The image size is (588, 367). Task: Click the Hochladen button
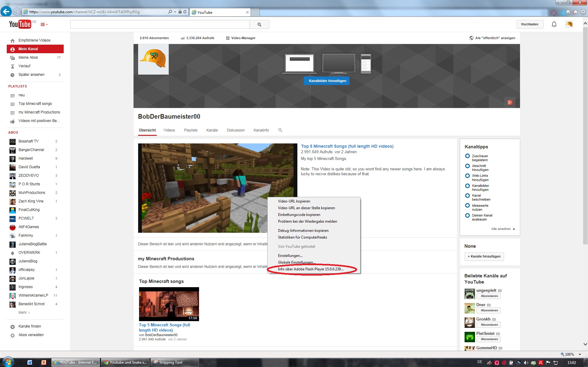click(x=530, y=24)
